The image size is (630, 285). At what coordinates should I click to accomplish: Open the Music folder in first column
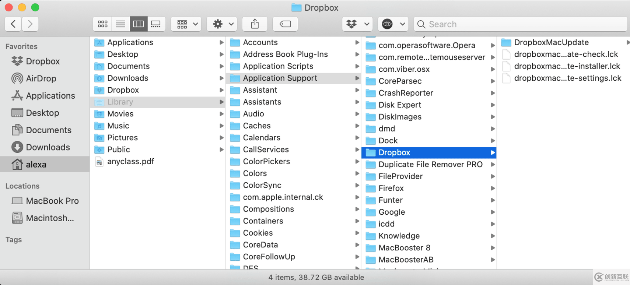tap(158, 126)
